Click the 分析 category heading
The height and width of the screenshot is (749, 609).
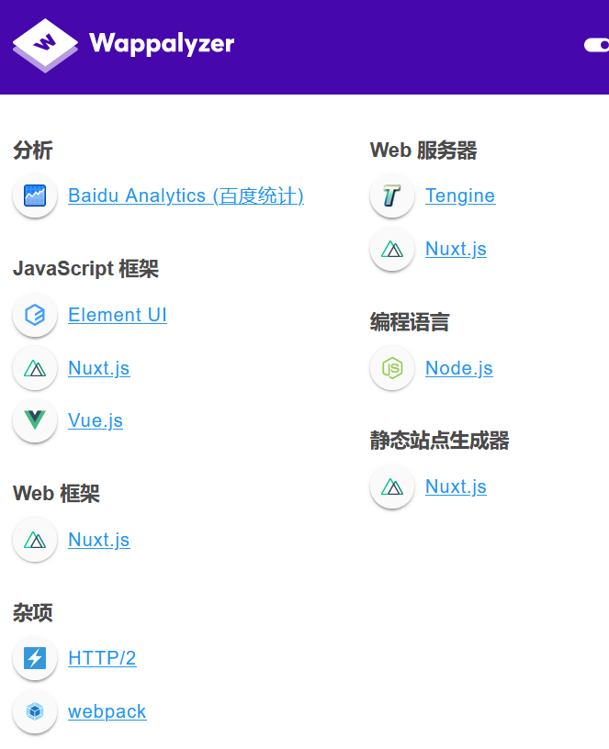pyautogui.click(x=32, y=150)
